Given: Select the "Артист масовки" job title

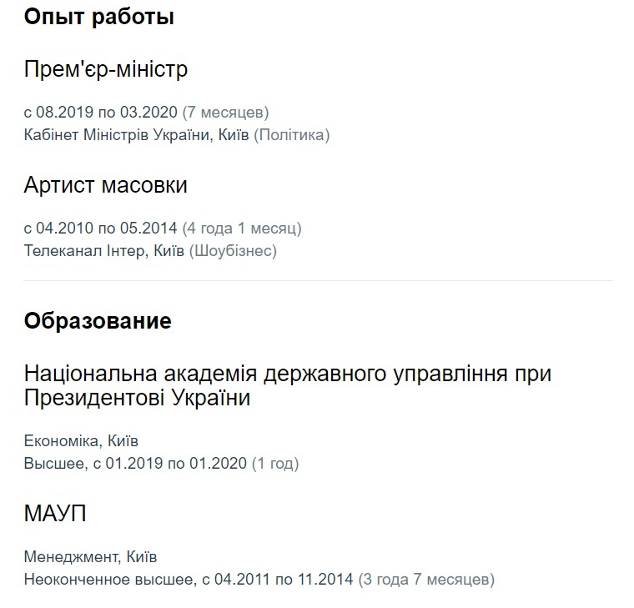Looking at the screenshot, I should click(x=105, y=185).
